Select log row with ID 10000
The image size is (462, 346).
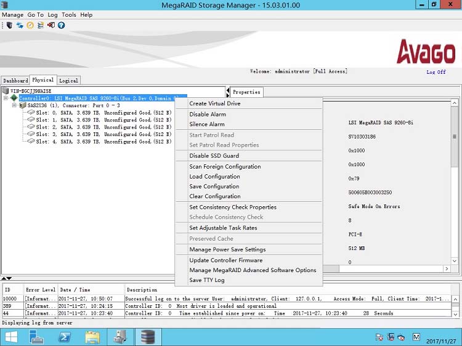click(x=226, y=299)
